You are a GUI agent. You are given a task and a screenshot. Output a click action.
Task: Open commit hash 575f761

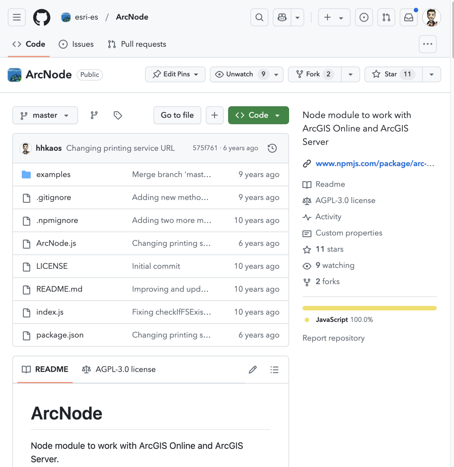pos(205,148)
